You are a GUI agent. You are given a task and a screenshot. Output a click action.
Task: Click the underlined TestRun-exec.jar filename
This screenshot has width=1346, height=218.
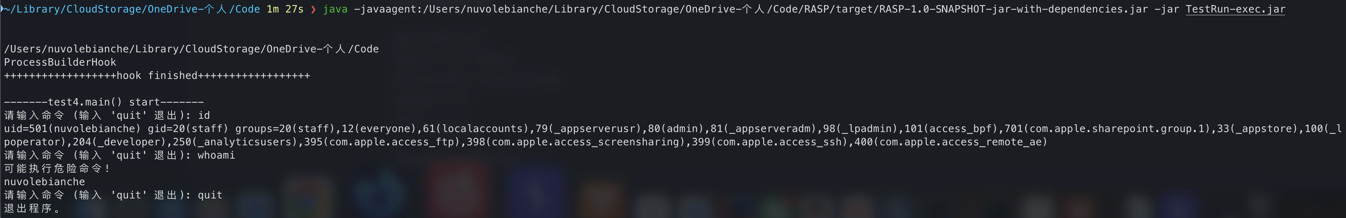point(1235,9)
